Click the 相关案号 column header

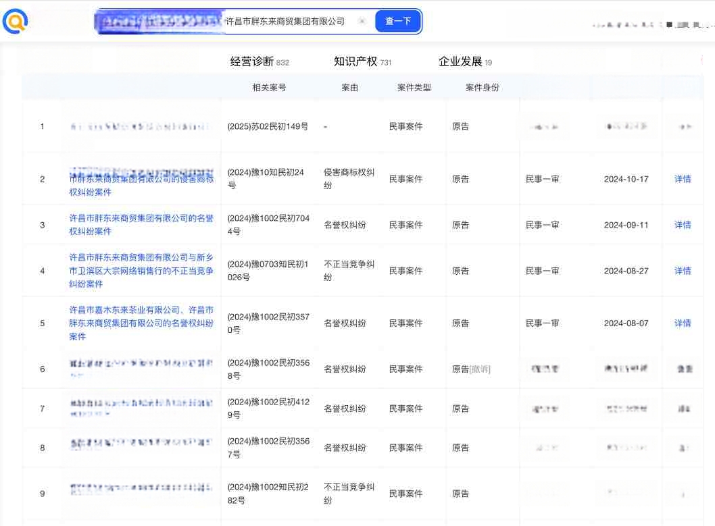click(x=269, y=87)
